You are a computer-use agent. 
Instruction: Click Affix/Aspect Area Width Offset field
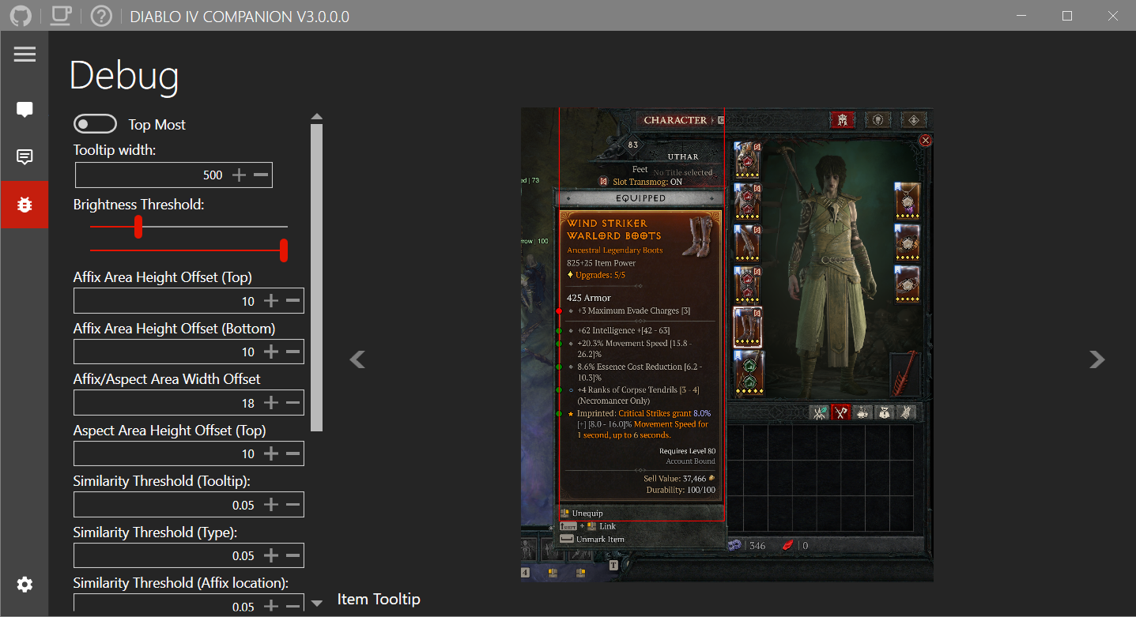click(x=189, y=403)
